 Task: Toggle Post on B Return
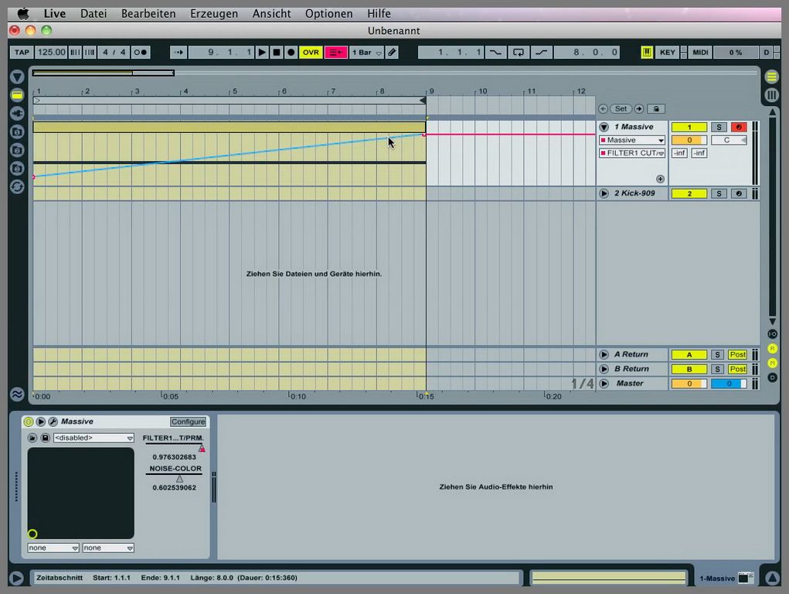(x=738, y=369)
